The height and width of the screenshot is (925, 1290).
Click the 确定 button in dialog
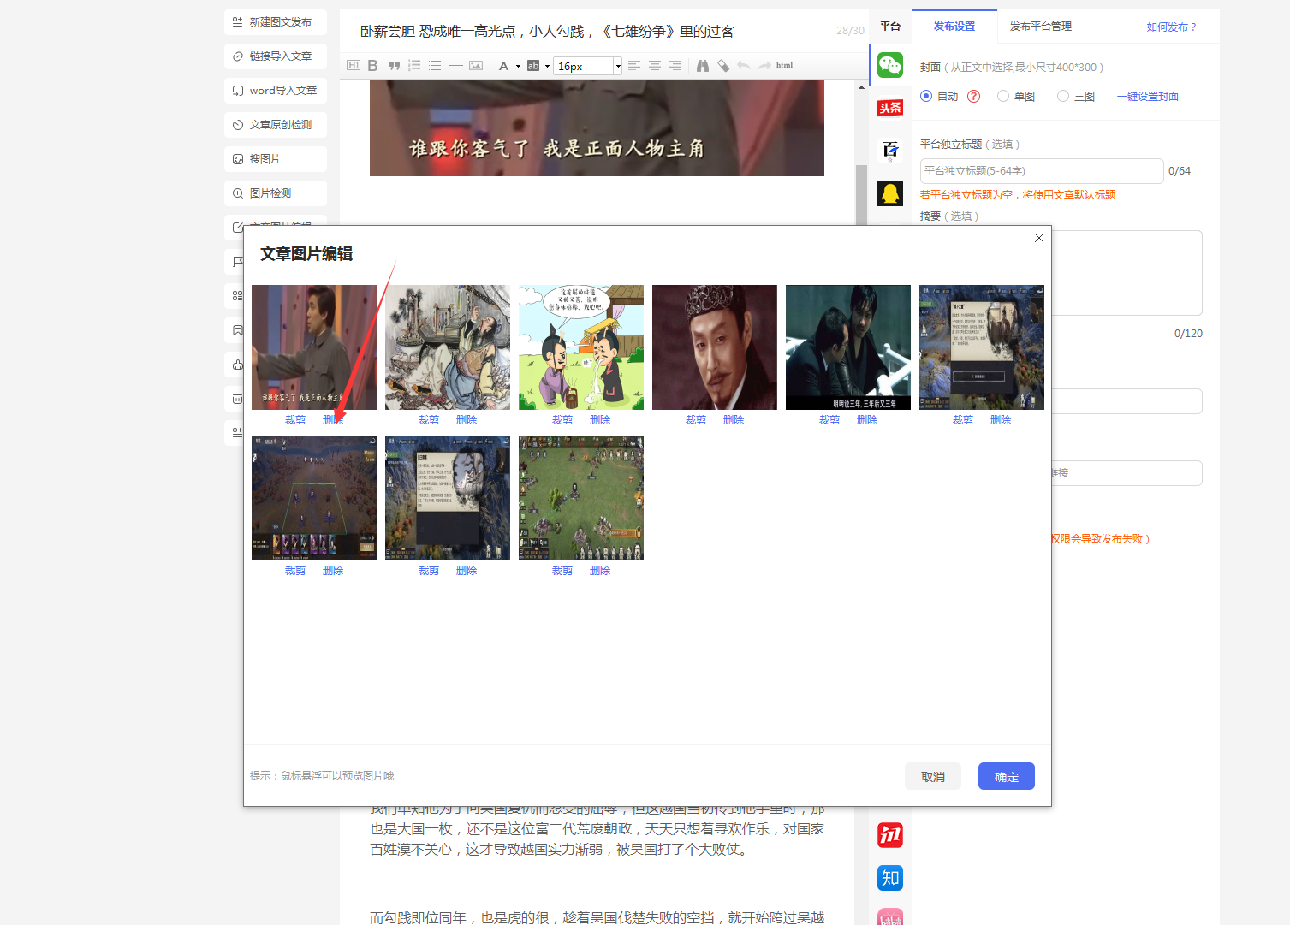pyautogui.click(x=1006, y=776)
